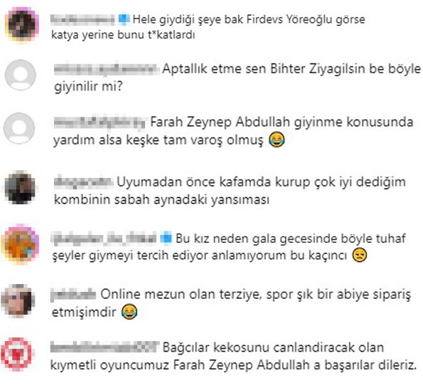Click the laughing emoji after 'etmişimdir'
Screen dimensions: 423x388
[129, 312]
